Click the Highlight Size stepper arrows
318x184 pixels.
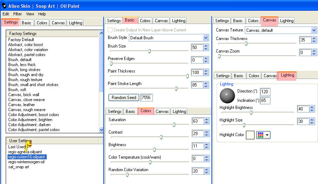312,121
